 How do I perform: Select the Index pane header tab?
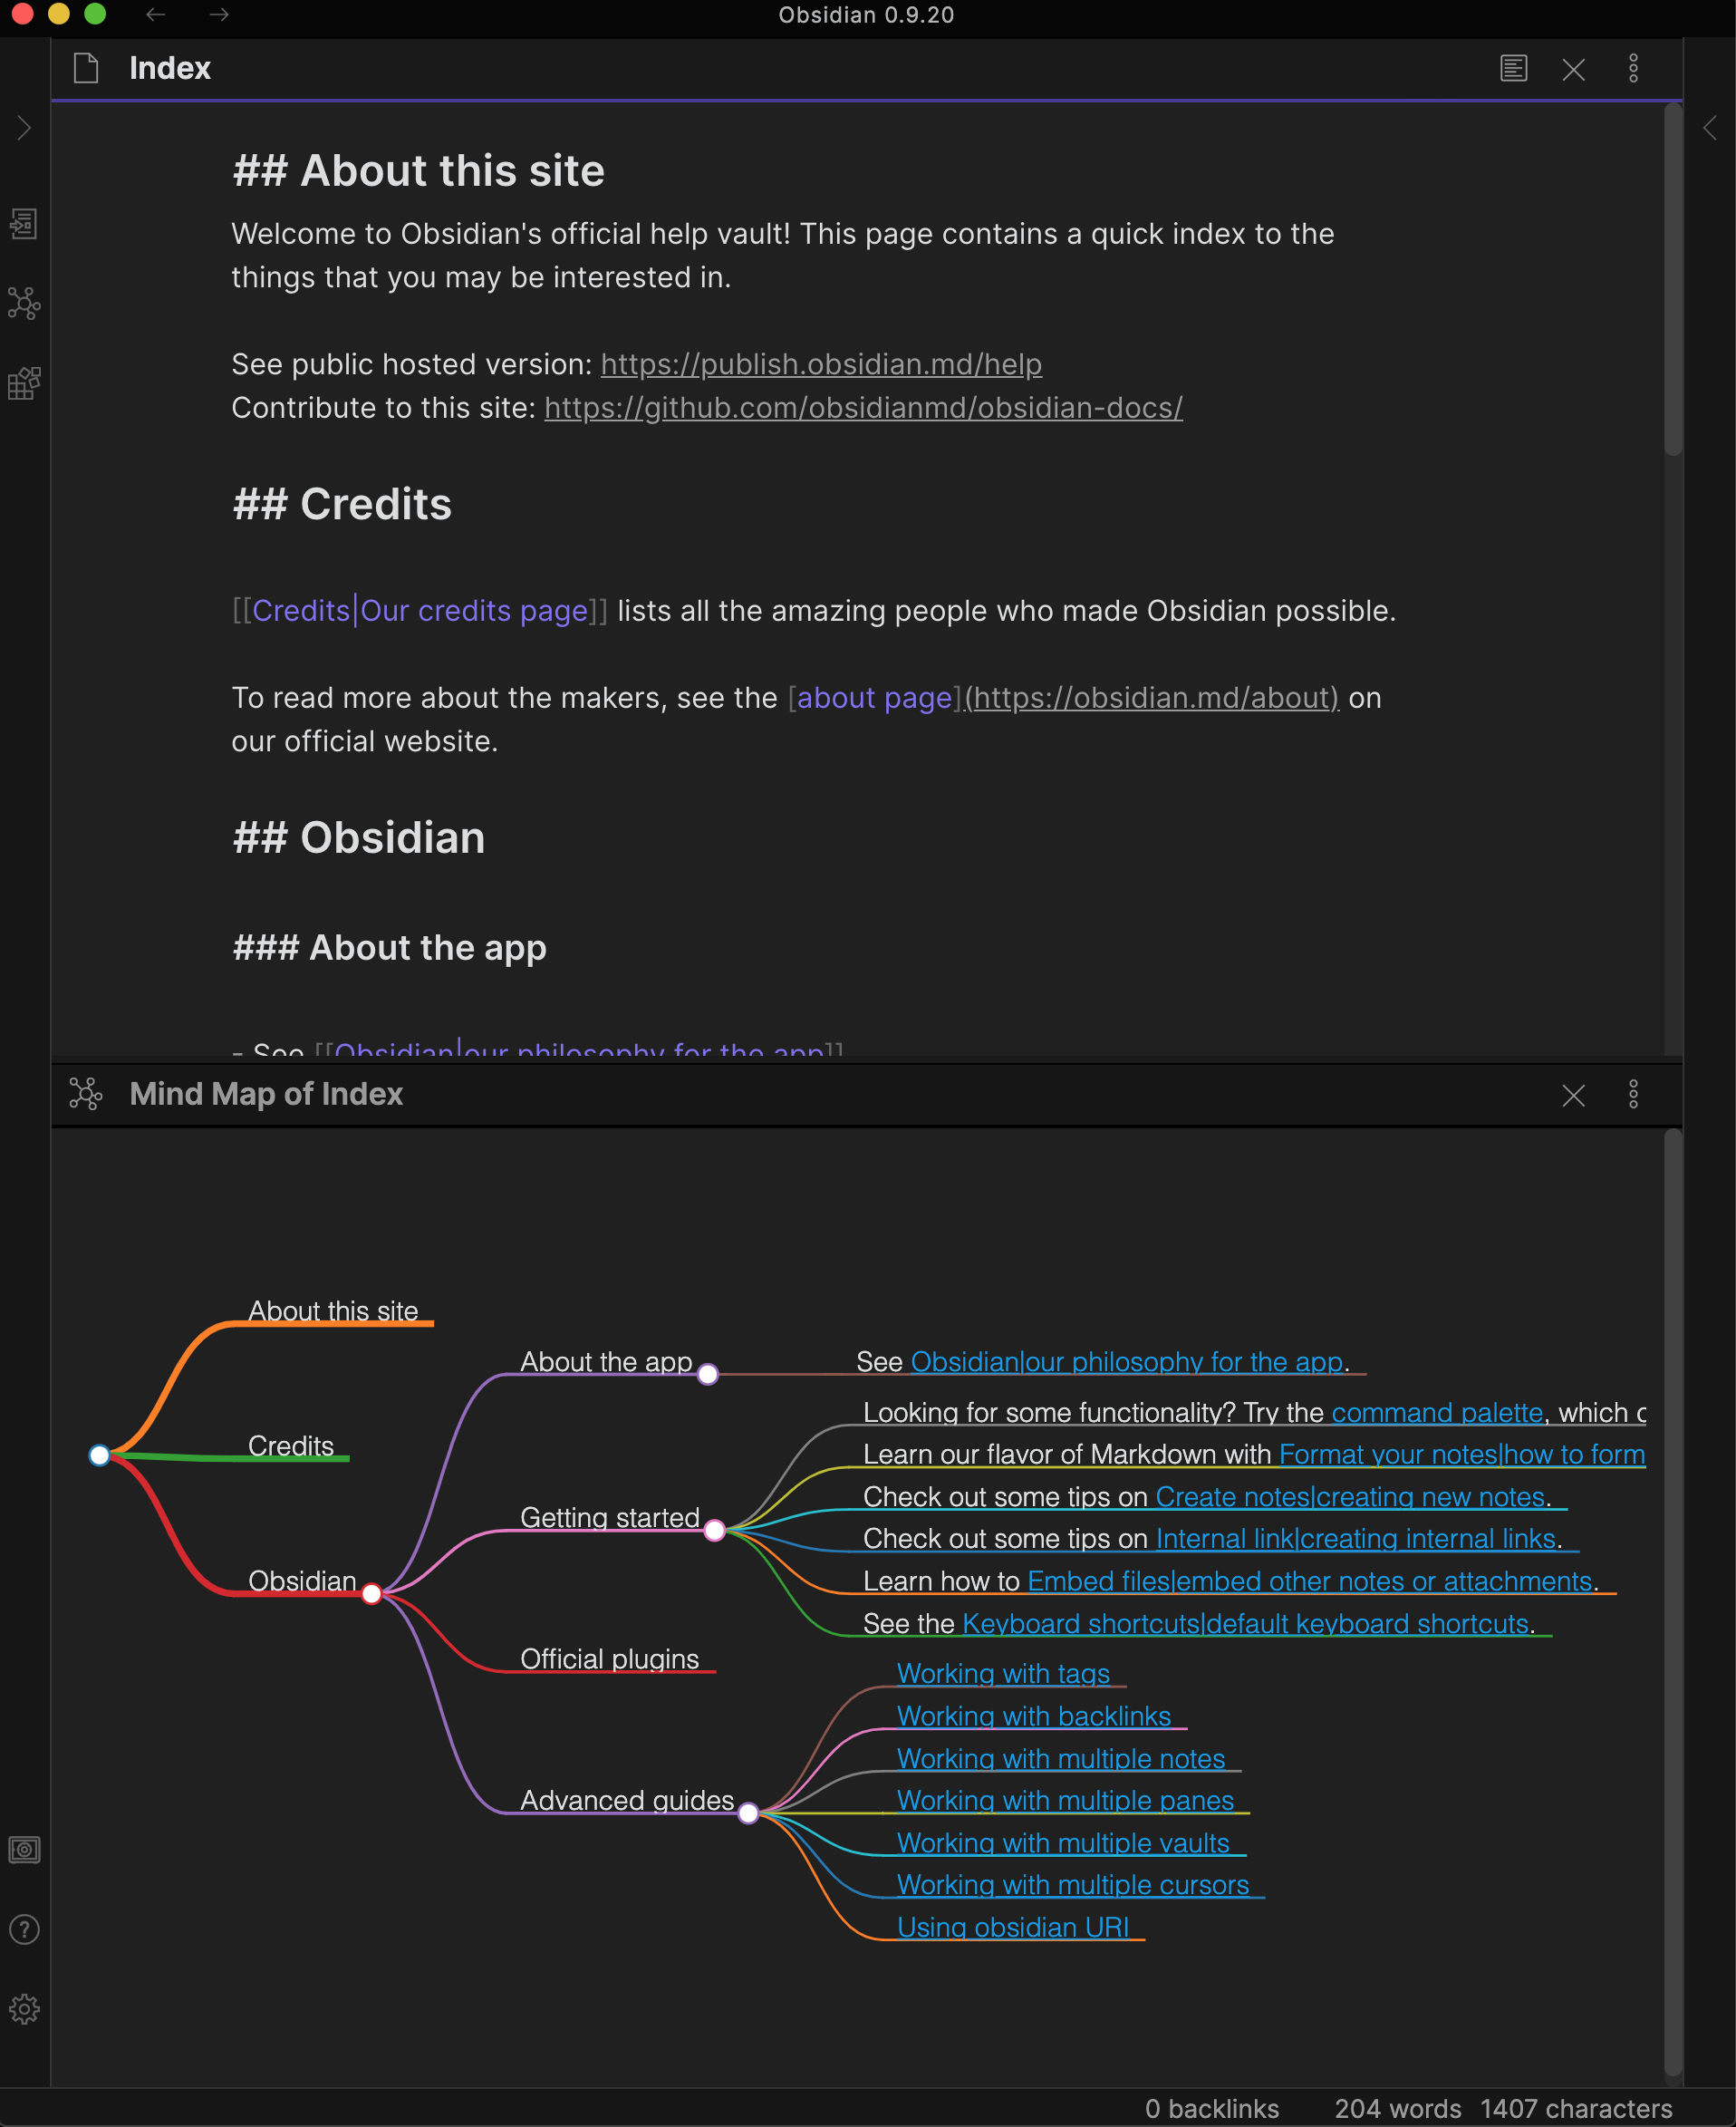tap(169, 68)
